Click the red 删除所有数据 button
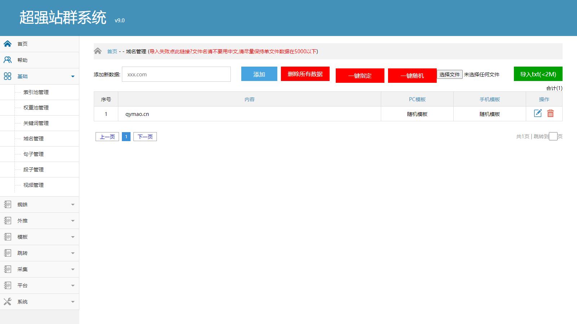Viewport: 577px width, 324px height. point(305,74)
